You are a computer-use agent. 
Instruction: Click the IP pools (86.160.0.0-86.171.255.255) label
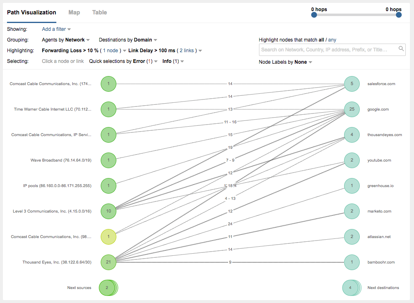(x=57, y=185)
